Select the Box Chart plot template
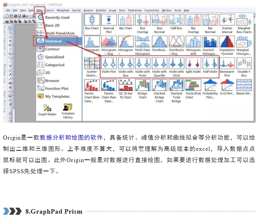Image resolution: width=259 pixels, height=223 pixels. (x=92, y=24)
